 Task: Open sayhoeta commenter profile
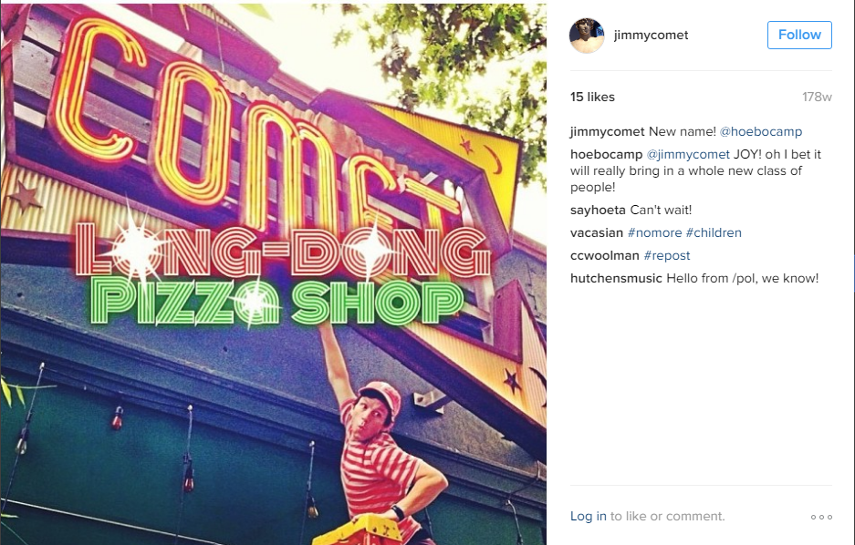tap(598, 210)
